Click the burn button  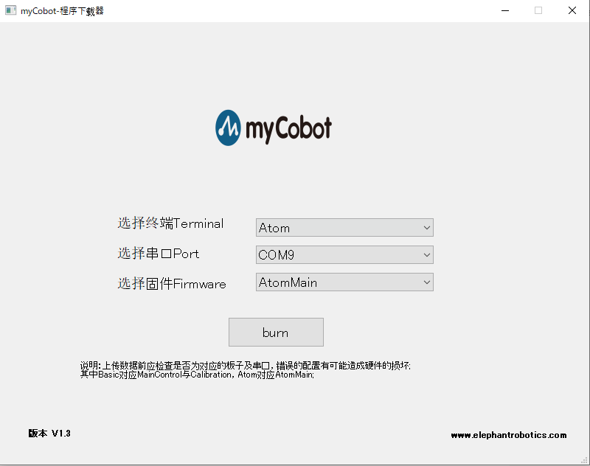(x=276, y=332)
